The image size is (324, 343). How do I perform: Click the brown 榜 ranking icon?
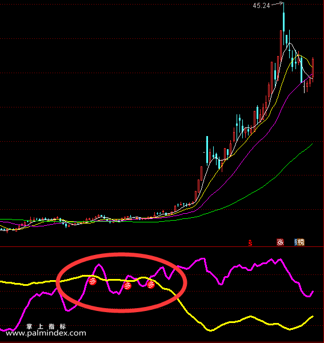tap(301, 242)
